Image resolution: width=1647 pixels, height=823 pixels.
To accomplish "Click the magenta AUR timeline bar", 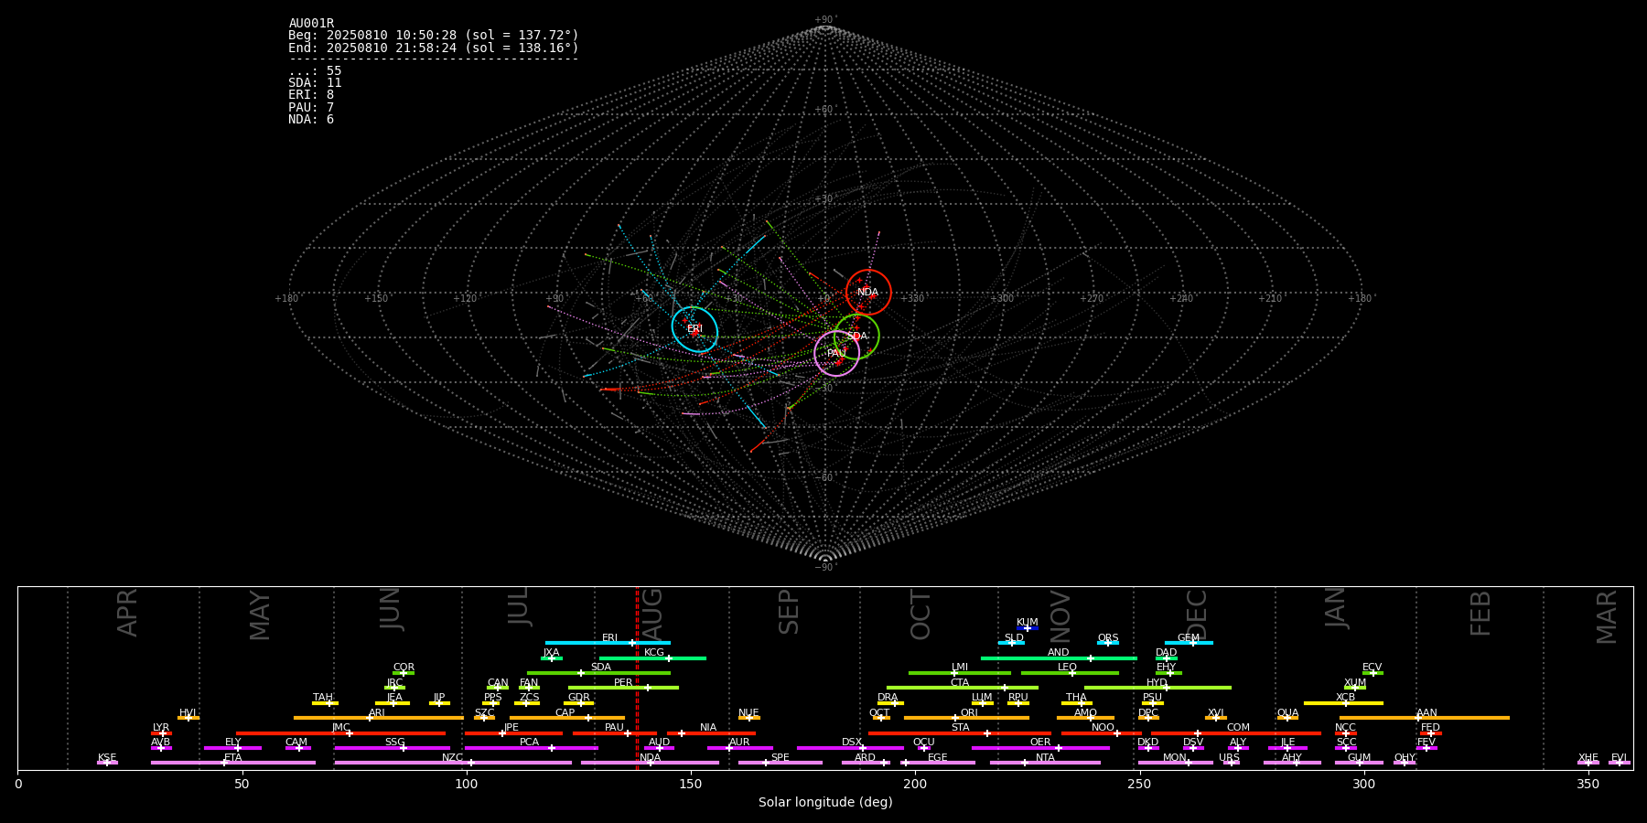I will click(740, 748).
